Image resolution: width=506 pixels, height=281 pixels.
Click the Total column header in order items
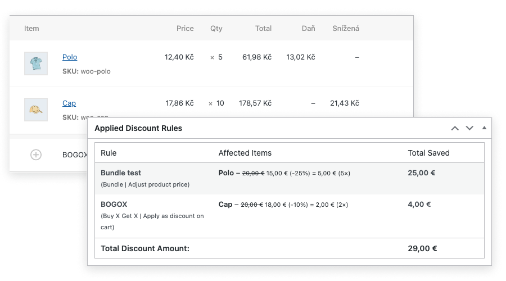tap(263, 29)
